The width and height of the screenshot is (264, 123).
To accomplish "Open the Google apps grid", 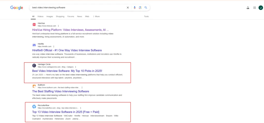I will 254,8.
